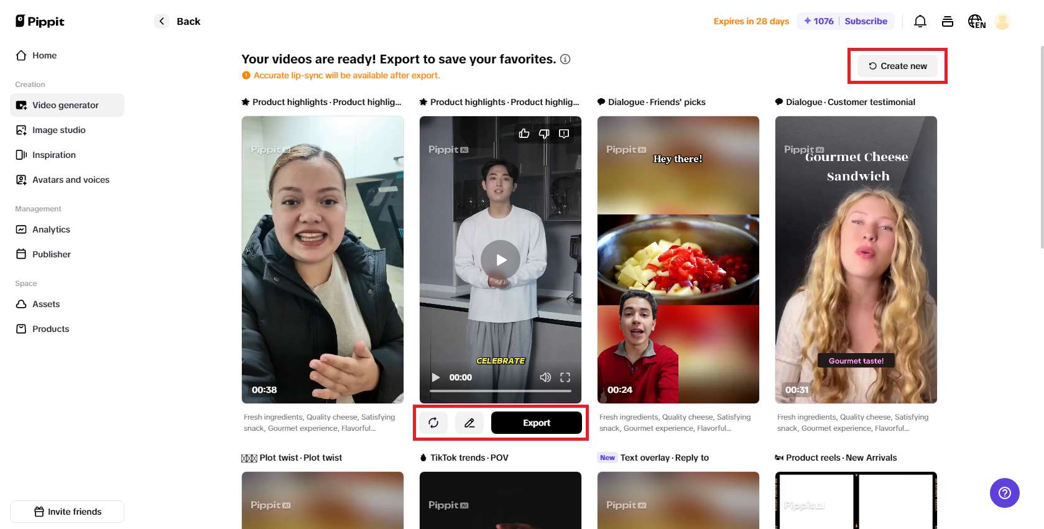Click the lip-sync warning message

coord(346,75)
